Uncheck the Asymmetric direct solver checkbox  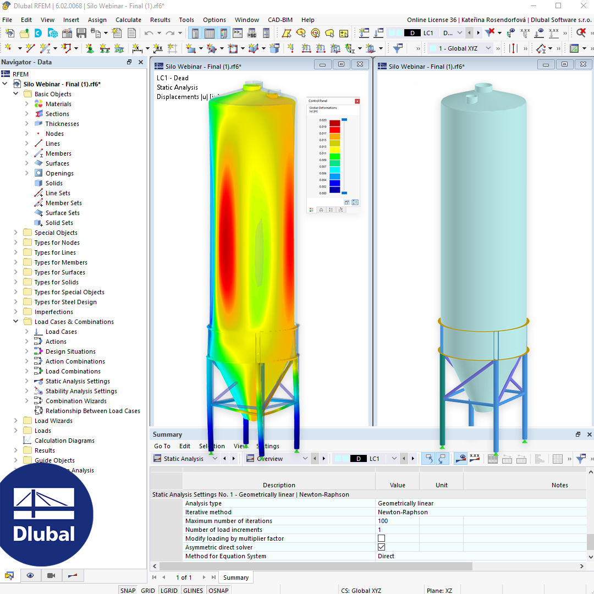[x=382, y=547]
